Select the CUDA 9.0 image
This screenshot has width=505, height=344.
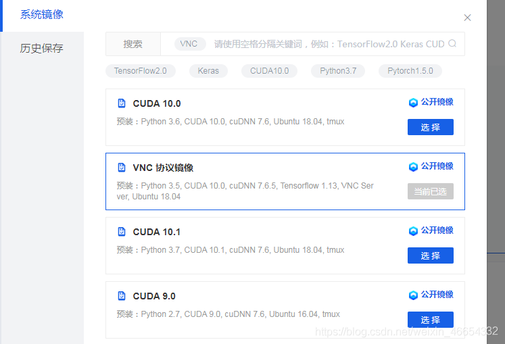tap(430, 320)
